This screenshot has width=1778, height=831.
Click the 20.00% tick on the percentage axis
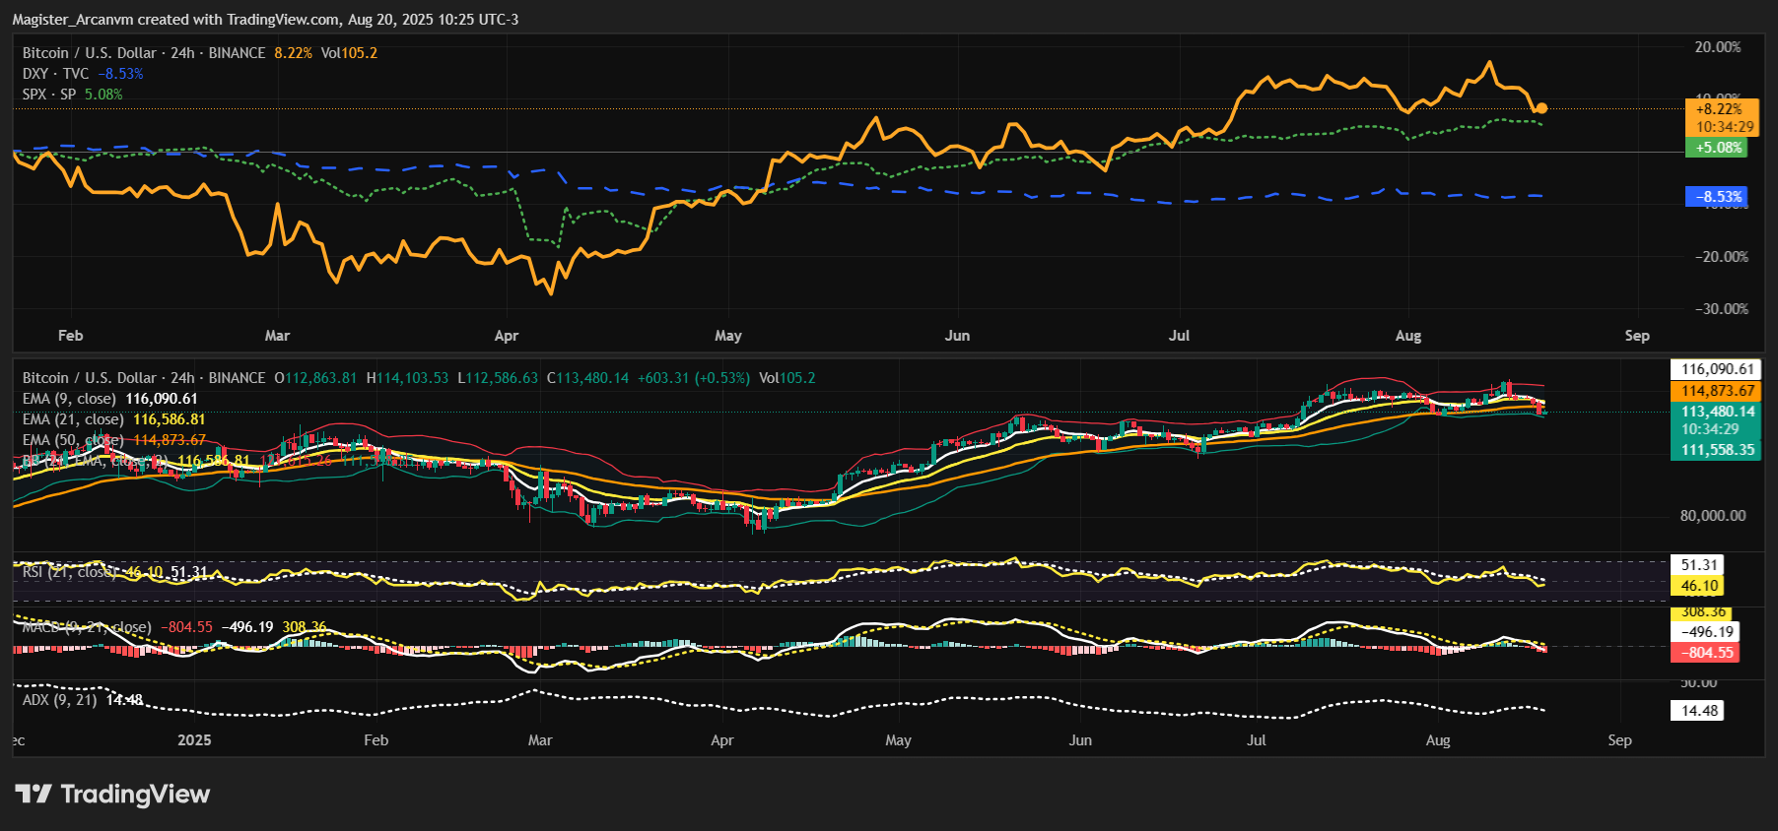(x=1717, y=47)
